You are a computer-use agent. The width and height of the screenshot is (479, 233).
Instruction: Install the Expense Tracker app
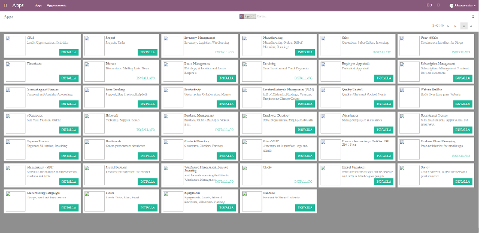[x=69, y=156]
